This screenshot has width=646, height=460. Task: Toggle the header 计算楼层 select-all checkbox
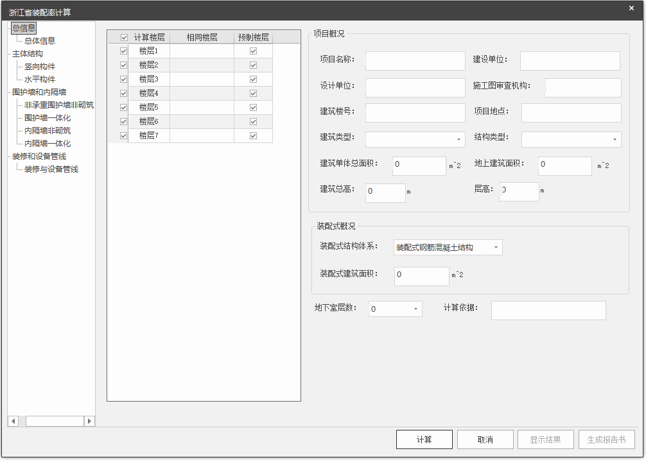tap(124, 37)
